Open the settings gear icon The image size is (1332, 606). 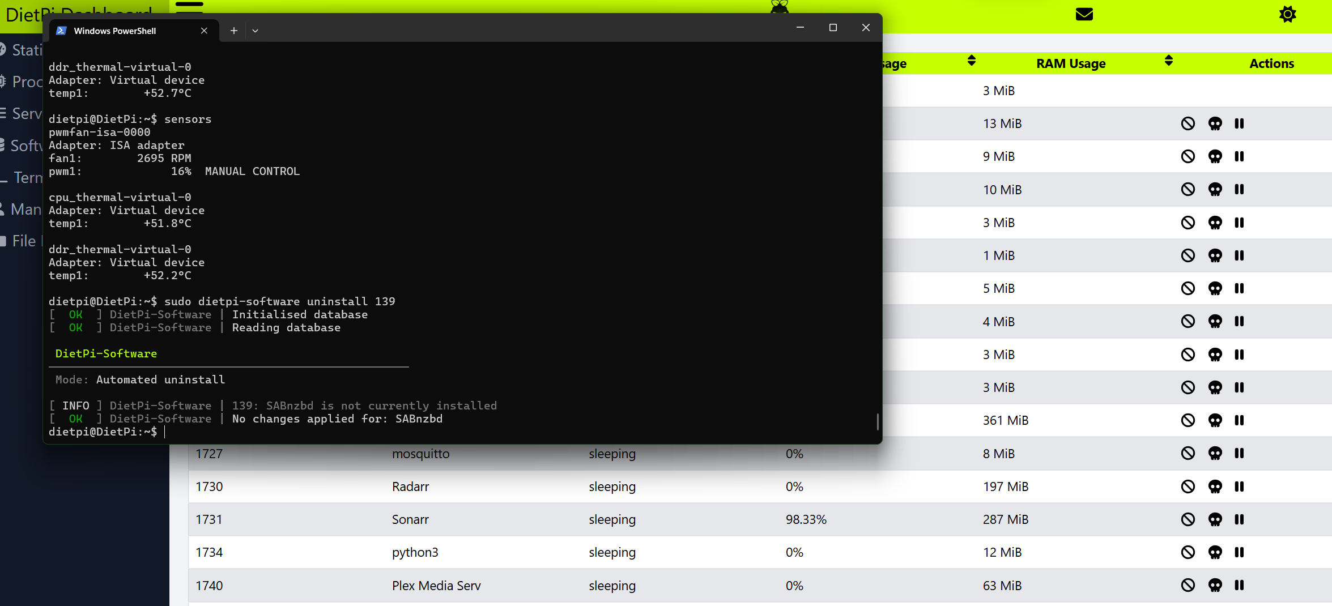pos(1287,14)
